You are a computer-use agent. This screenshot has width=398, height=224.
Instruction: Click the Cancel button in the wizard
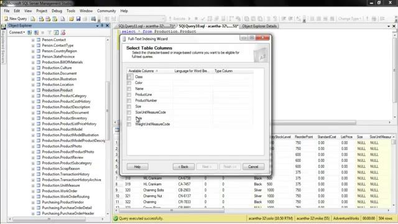(x=253, y=167)
